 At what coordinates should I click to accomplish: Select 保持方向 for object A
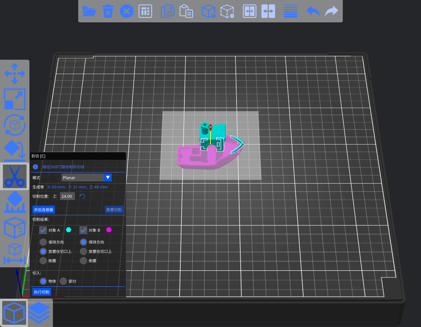pos(43,242)
